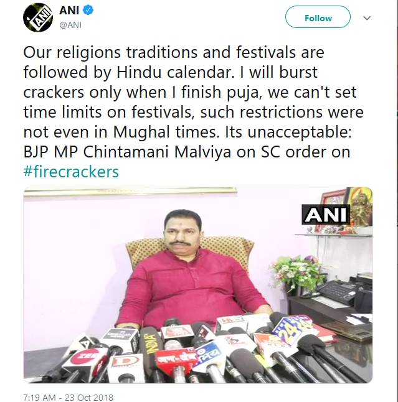Open the ANI display name link
This screenshot has width=398, height=402.
click(x=69, y=11)
